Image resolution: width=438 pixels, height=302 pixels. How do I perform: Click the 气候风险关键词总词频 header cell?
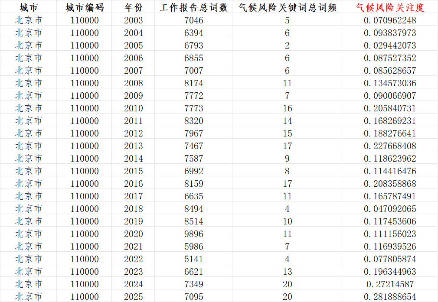click(x=288, y=7)
